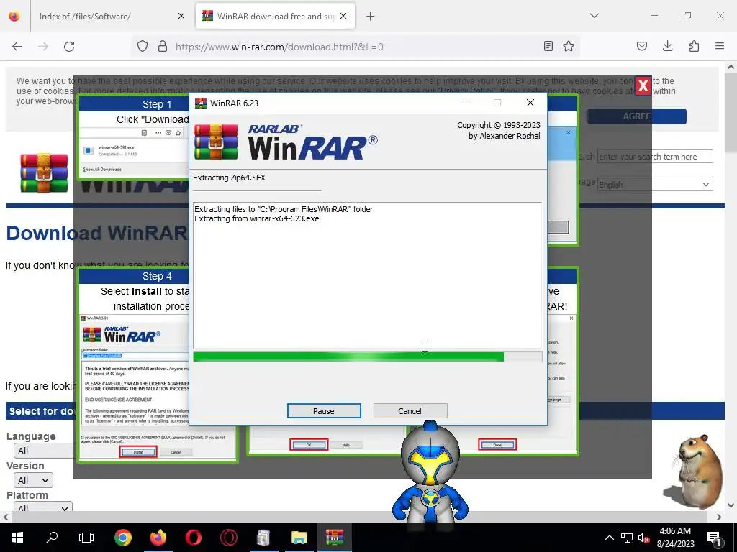Viewport: 737px width, 552px height.
Task: Open Firefox downloads panel
Action: click(x=667, y=47)
